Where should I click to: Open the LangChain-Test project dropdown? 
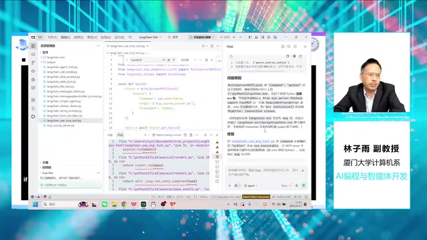150,37
